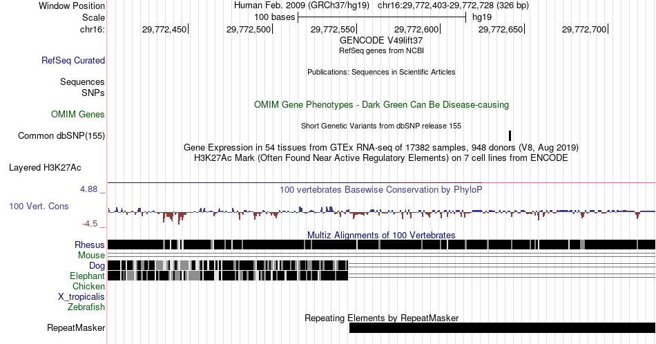The image size is (656, 344).
Task: Click the Scale label
Action: [93, 17]
